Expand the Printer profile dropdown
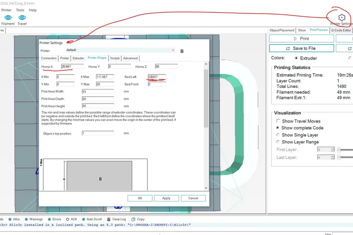 tap(173, 50)
